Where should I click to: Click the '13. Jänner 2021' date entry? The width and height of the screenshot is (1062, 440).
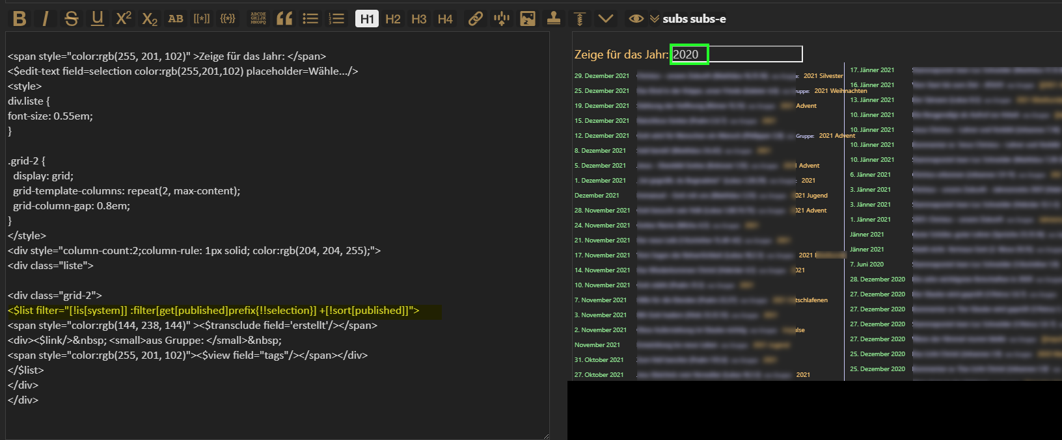click(872, 100)
